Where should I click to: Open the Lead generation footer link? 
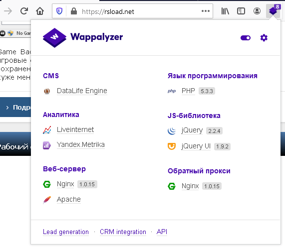tap(66, 232)
